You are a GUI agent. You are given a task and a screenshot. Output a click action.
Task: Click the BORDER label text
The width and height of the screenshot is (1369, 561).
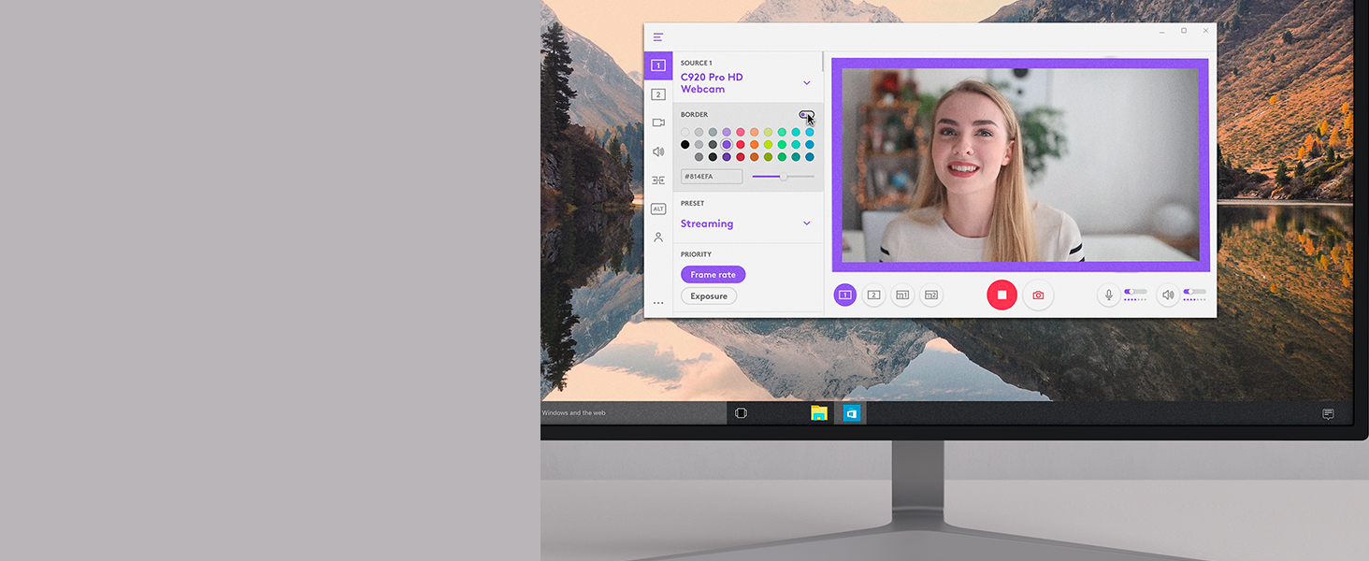694,115
